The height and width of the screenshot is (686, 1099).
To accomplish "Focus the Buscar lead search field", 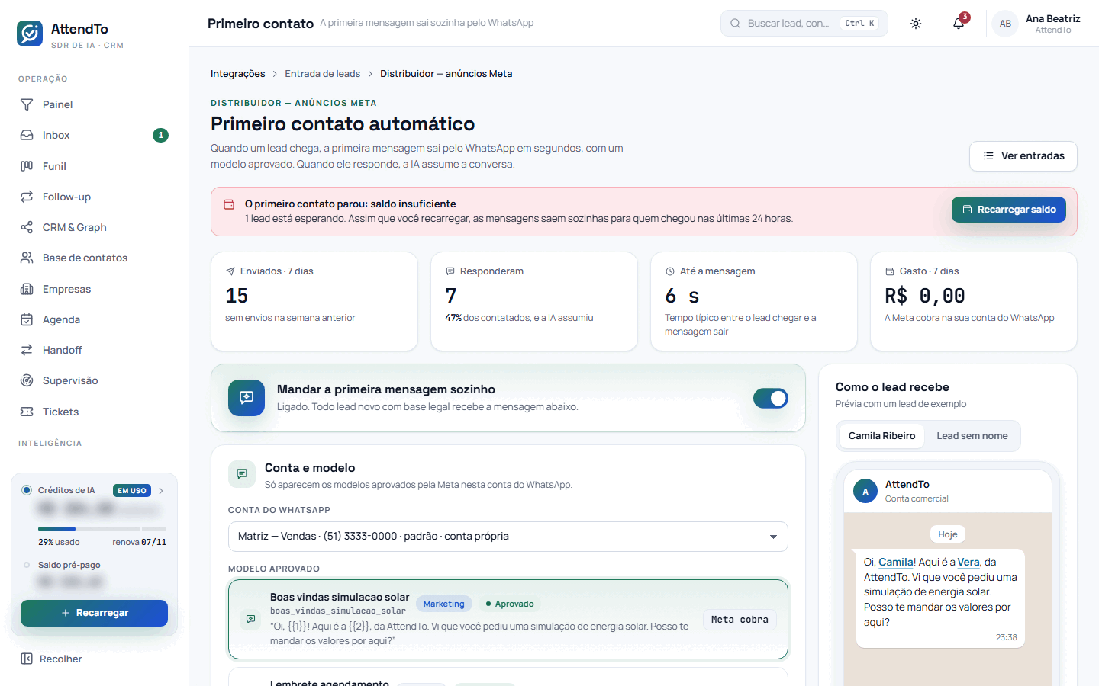I will pyautogui.click(x=804, y=24).
